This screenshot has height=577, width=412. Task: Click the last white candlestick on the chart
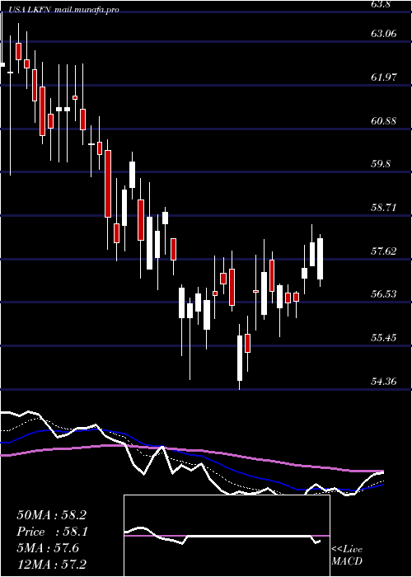tap(320, 259)
